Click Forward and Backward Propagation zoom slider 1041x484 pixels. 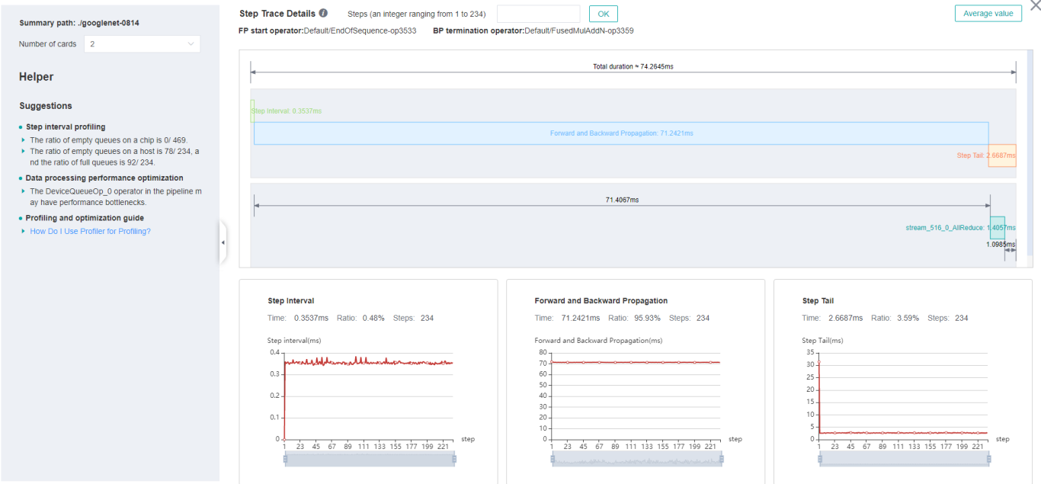[636, 459]
